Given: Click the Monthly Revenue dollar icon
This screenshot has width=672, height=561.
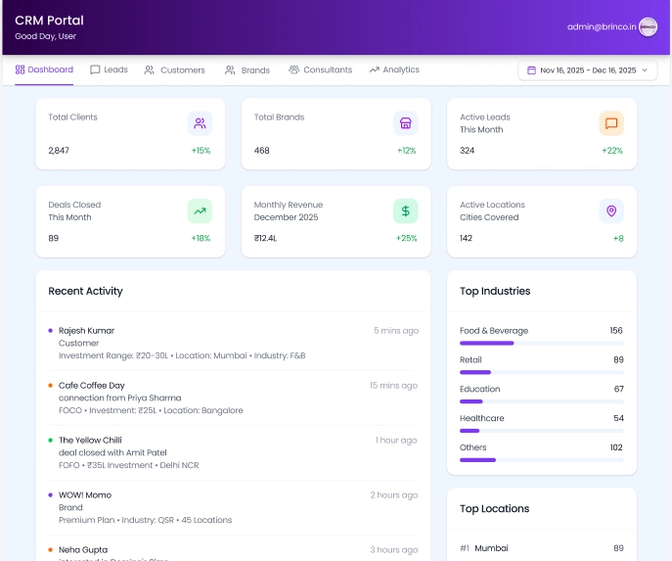Looking at the screenshot, I should tap(405, 210).
